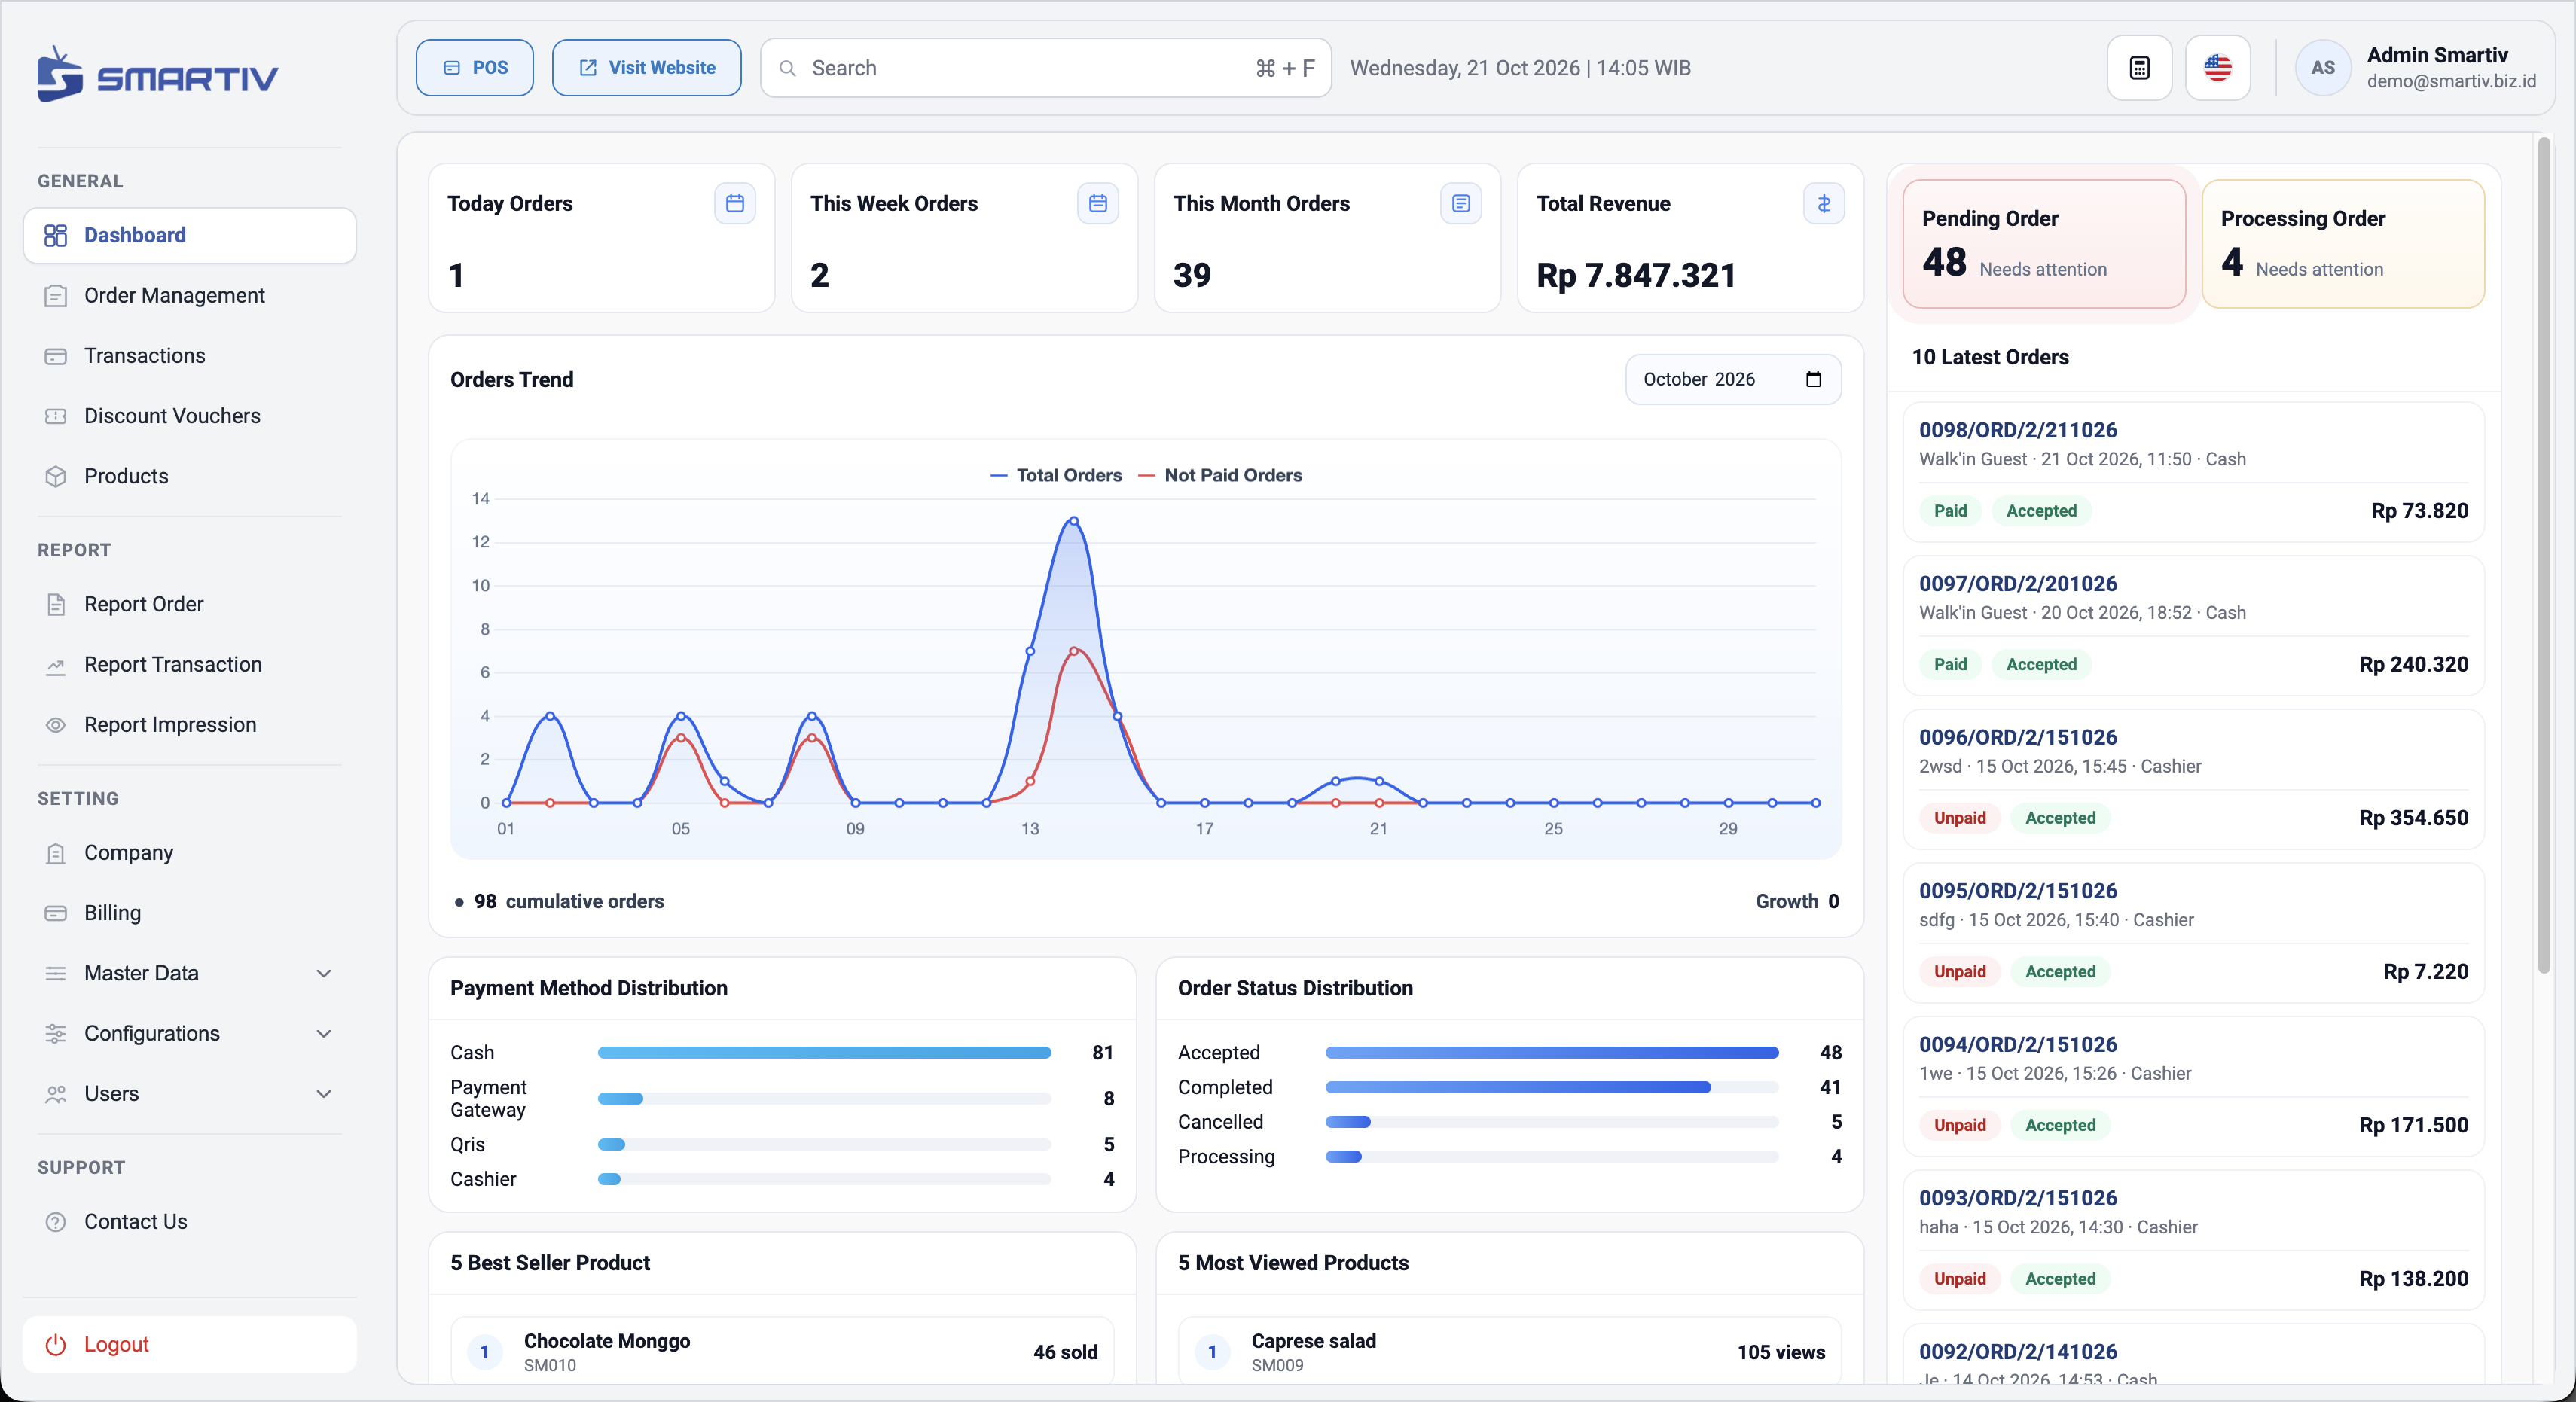Click the POS button
2576x1402 pixels.
(474, 68)
